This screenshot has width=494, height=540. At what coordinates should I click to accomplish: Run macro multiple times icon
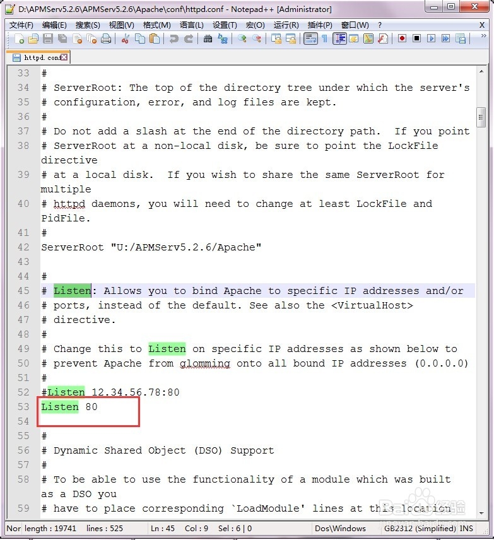pos(445,38)
